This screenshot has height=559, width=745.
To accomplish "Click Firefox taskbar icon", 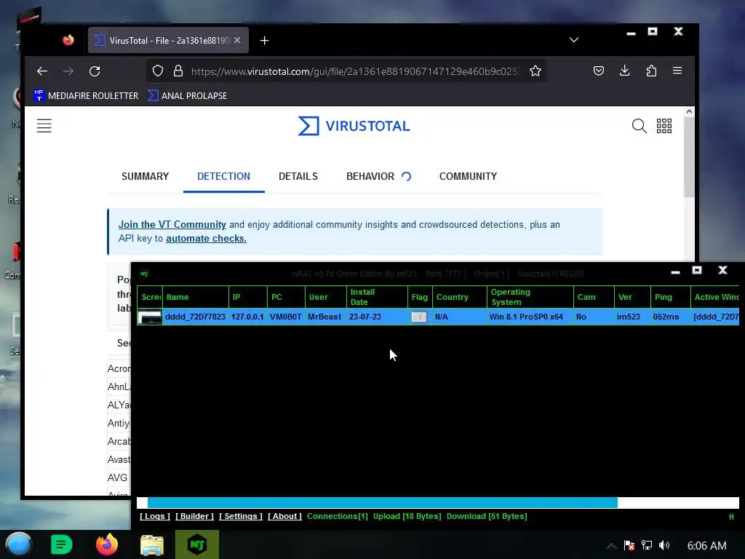I will click(106, 544).
